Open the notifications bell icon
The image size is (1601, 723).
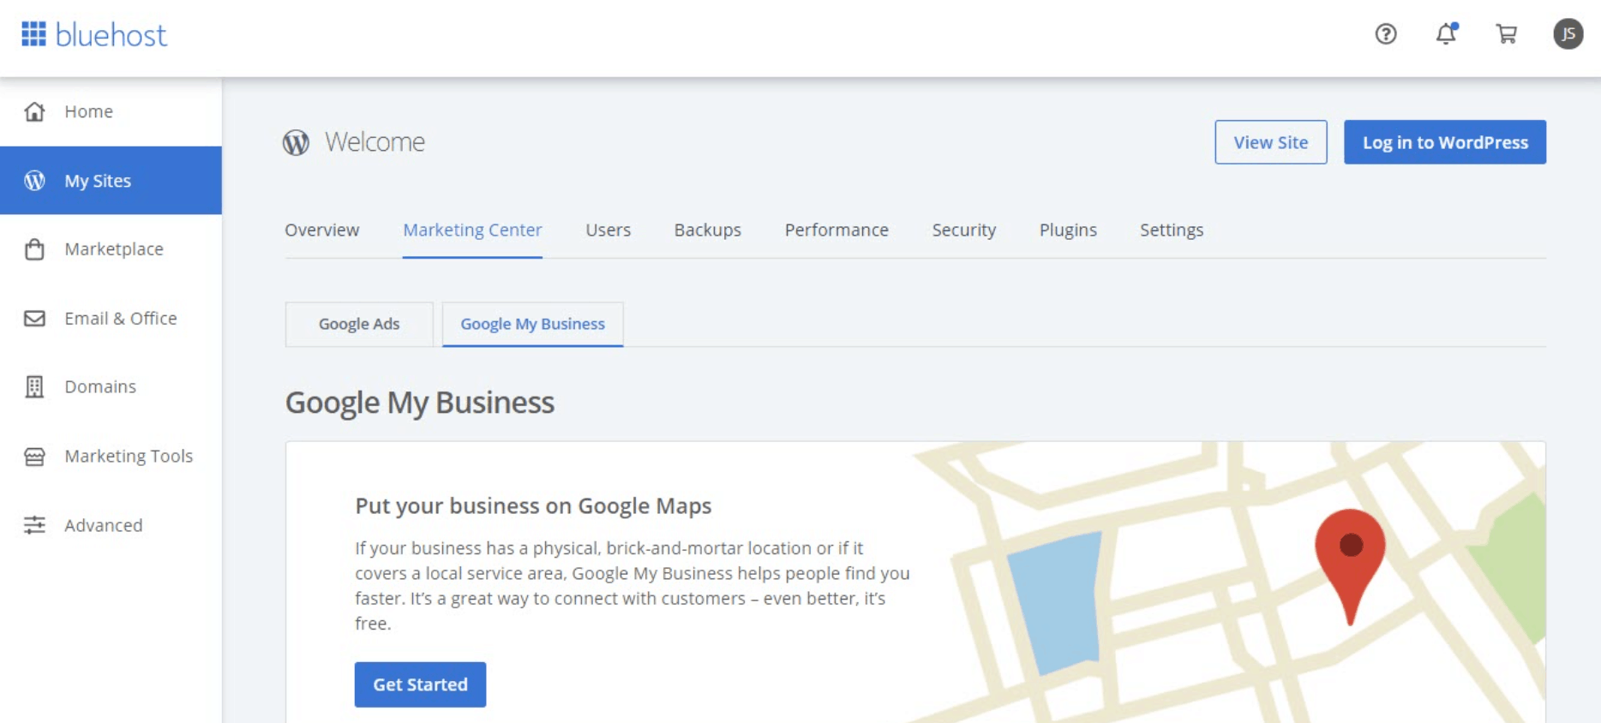1447,33
